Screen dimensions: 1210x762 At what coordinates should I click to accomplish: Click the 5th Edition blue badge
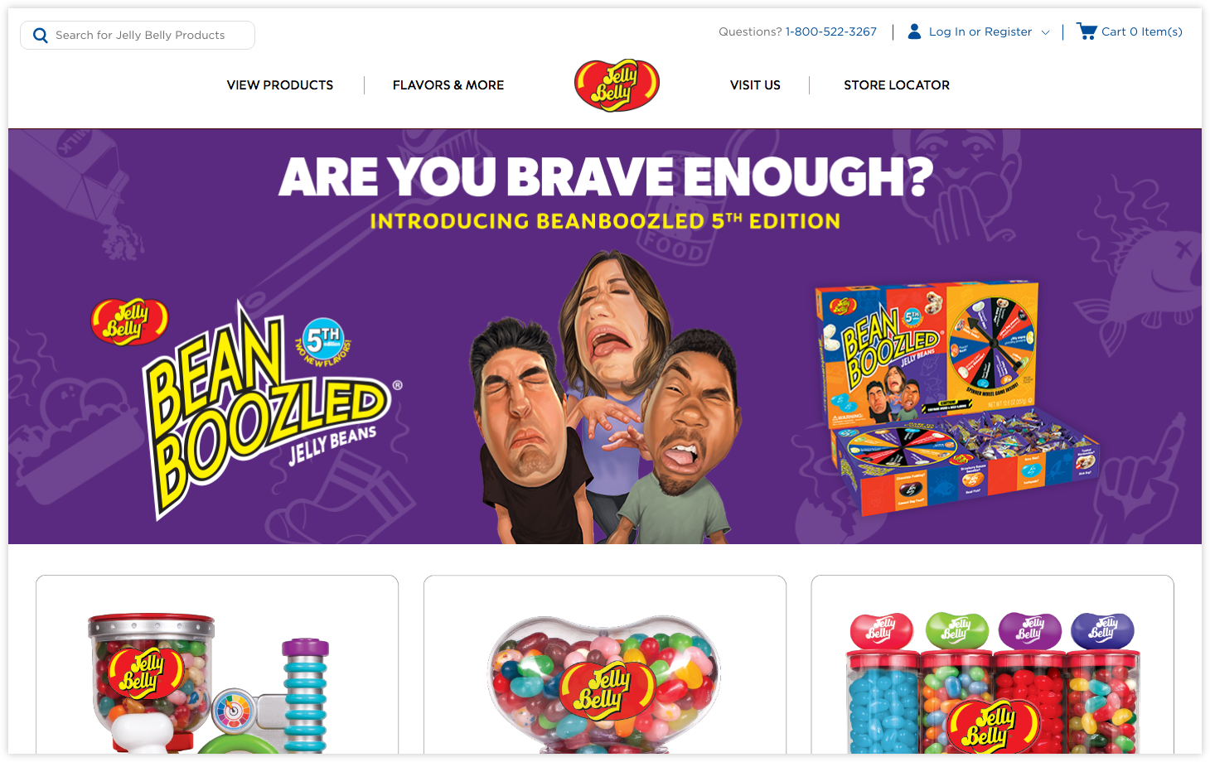click(323, 339)
